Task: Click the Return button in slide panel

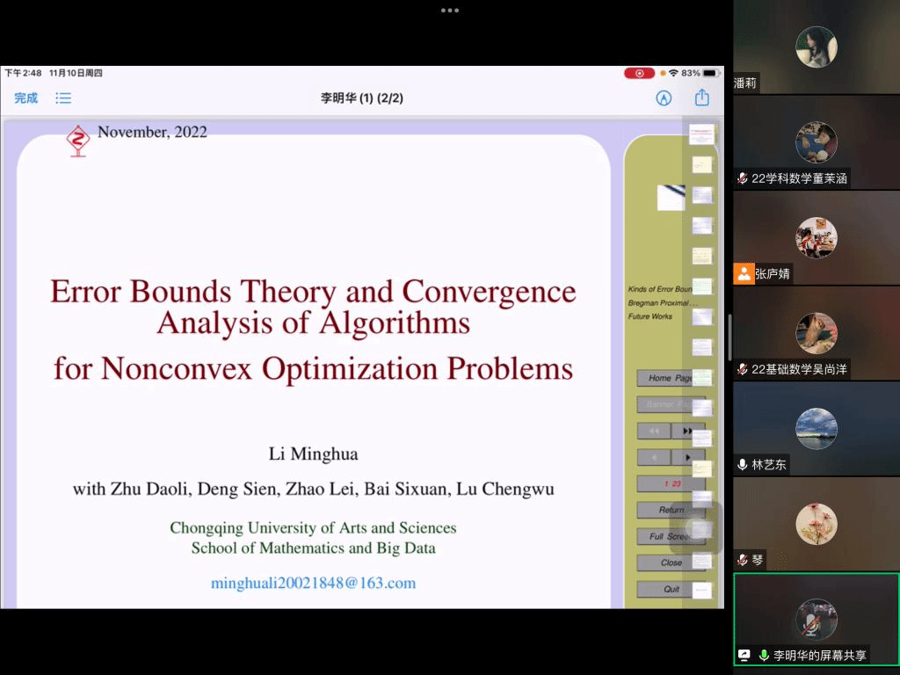Action: 671,510
